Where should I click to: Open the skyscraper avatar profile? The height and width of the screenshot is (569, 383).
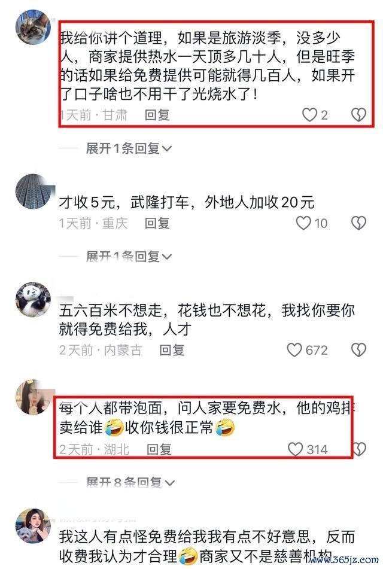click(x=33, y=191)
